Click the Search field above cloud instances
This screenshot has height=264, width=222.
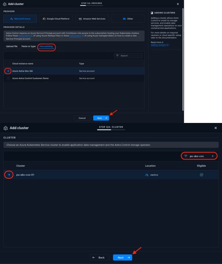tap(129, 56)
